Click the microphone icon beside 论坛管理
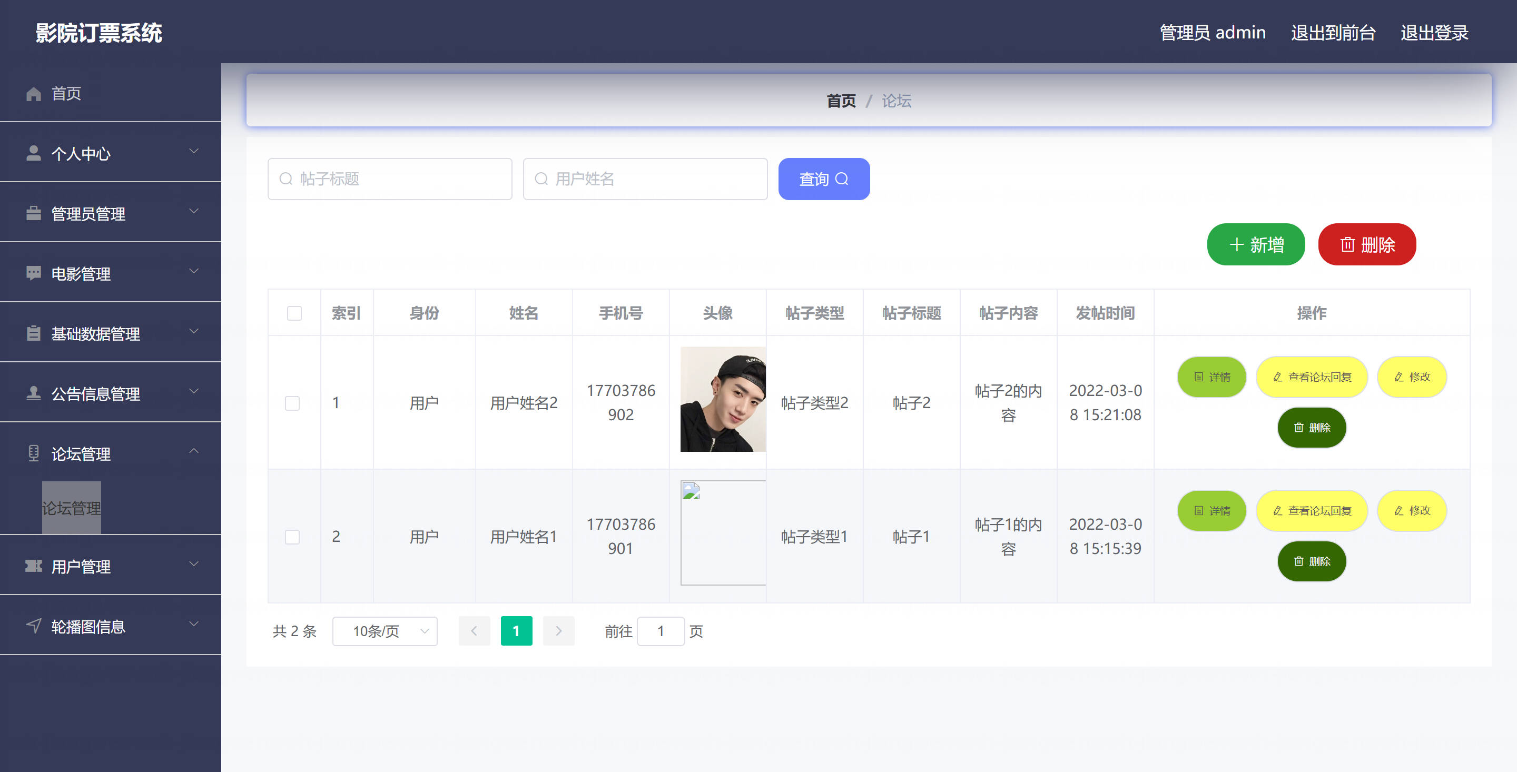Image resolution: width=1517 pixels, height=772 pixels. (34, 453)
